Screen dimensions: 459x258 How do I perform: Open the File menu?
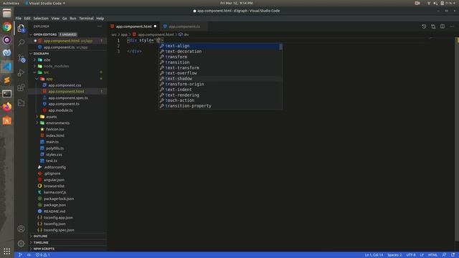18,18
